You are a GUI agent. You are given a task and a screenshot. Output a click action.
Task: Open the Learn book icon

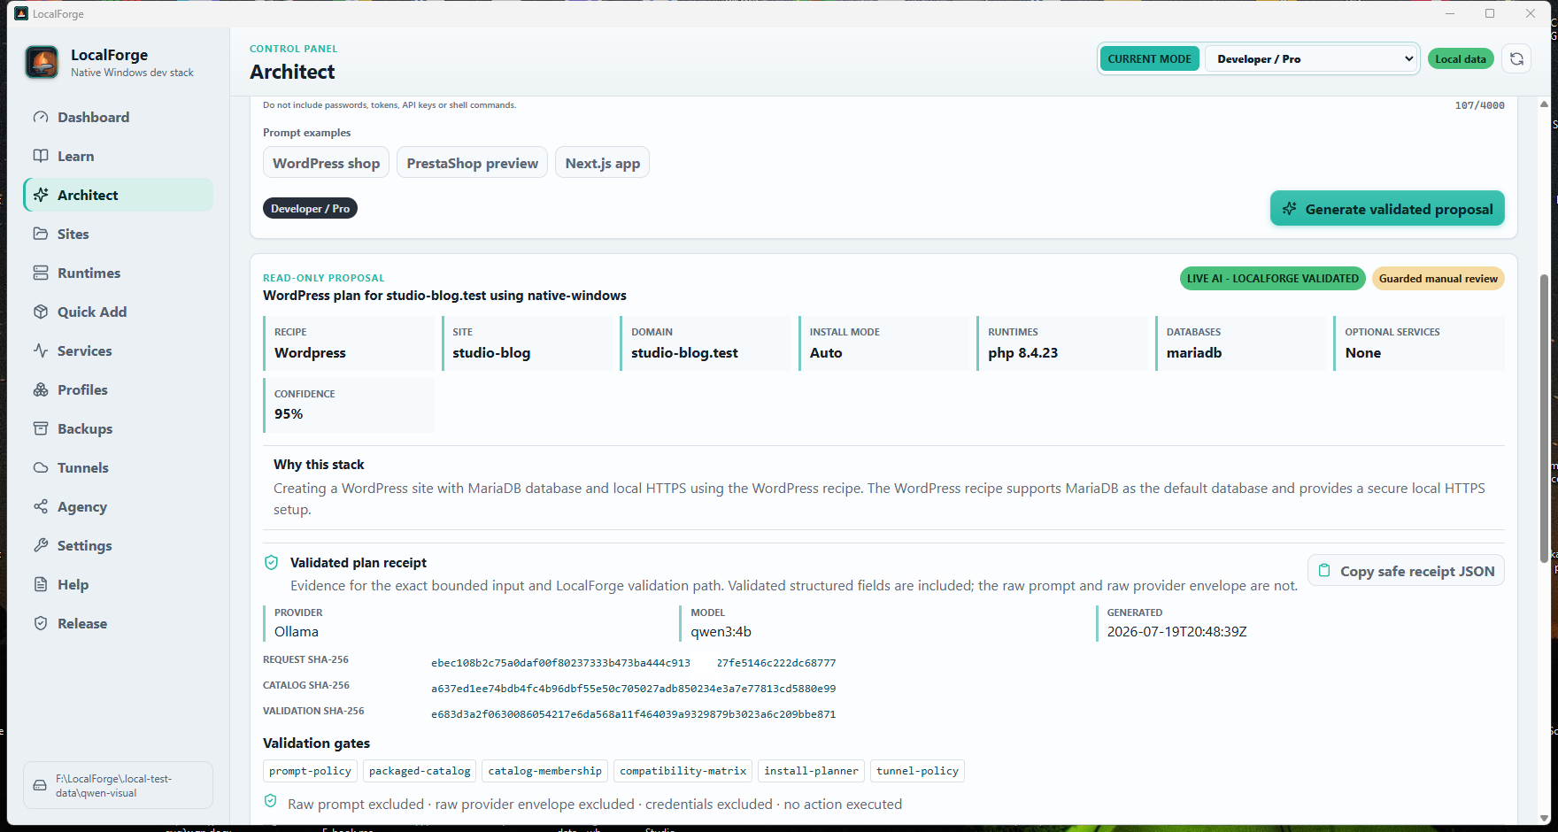[41, 156]
